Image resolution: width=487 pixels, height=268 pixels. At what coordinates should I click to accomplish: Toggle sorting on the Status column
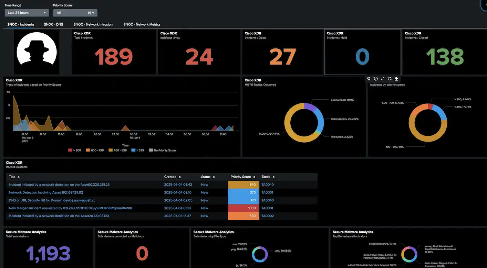[x=214, y=177]
